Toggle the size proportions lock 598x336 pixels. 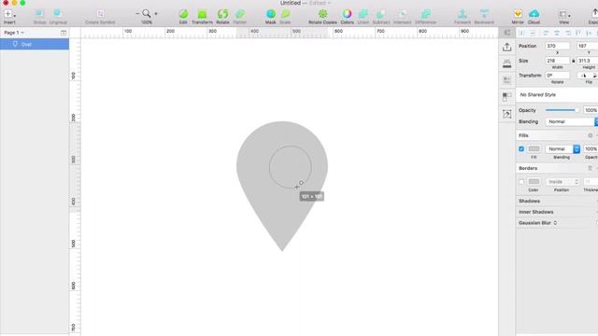click(573, 61)
